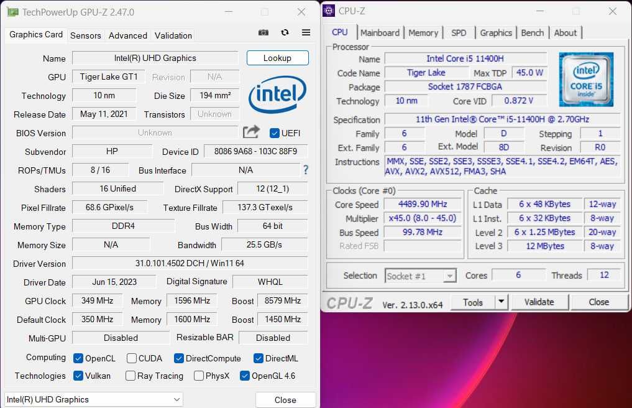This screenshot has height=408, width=632.
Task: Toggle the Vulkan checkbox
Action: 78,376
